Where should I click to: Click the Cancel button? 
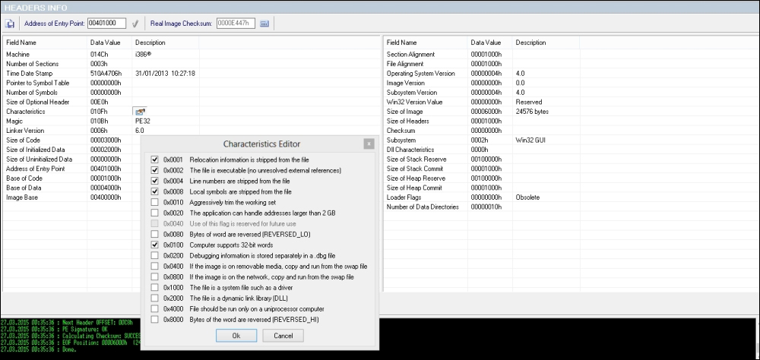tap(283, 336)
